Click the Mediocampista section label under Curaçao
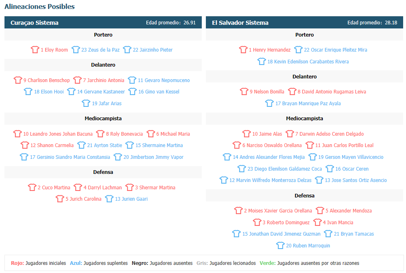Image resolution: width=406 pixels, height=273 pixels. point(103,119)
